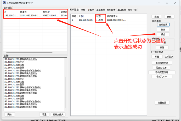This screenshot has height=121, width=181.
Task: Click the 打开文件夹 button
Action: (x=58, y=114)
